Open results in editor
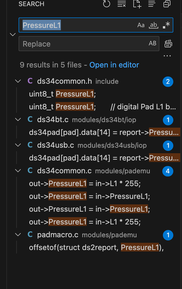 tap(114, 65)
